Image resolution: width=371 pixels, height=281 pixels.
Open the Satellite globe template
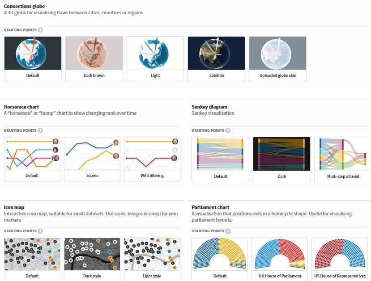pyautogui.click(x=217, y=58)
